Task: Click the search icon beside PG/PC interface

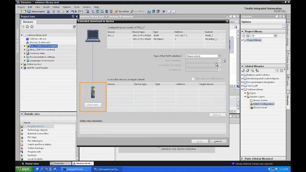Action: point(224,61)
